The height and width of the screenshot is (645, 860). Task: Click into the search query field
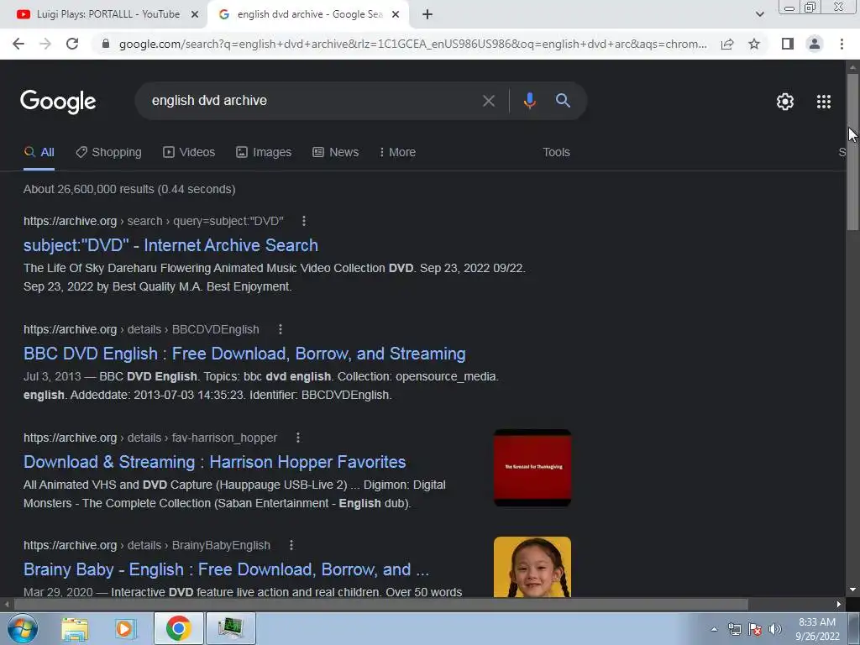[x=307, y=101]
